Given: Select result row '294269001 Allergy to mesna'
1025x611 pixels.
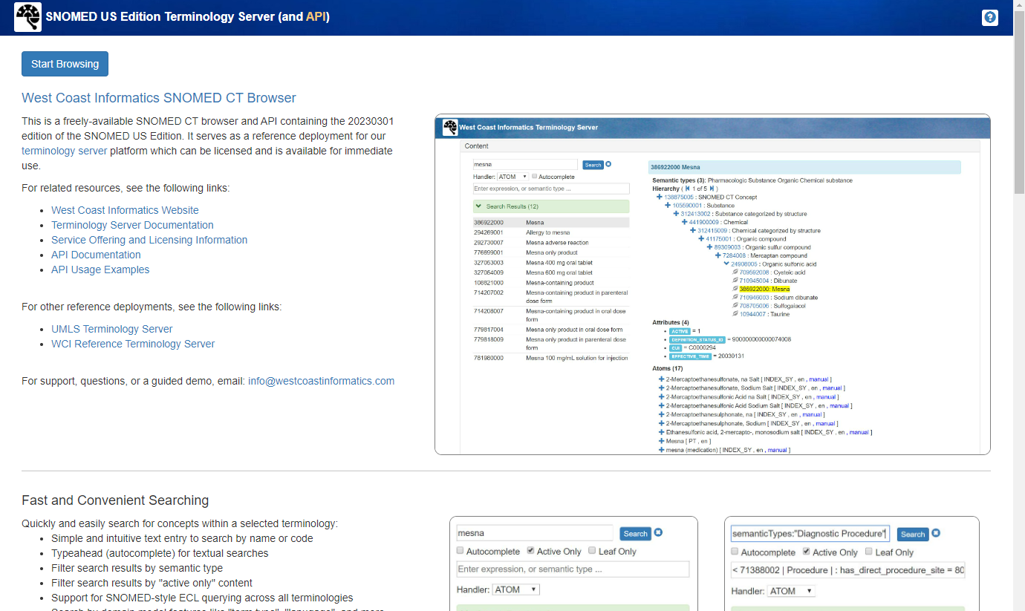Looking at the screenshot, I should click(x=551, y=232).
